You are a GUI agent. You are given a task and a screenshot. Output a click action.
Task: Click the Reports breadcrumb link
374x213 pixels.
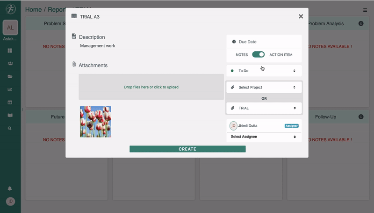click(57, 9)
